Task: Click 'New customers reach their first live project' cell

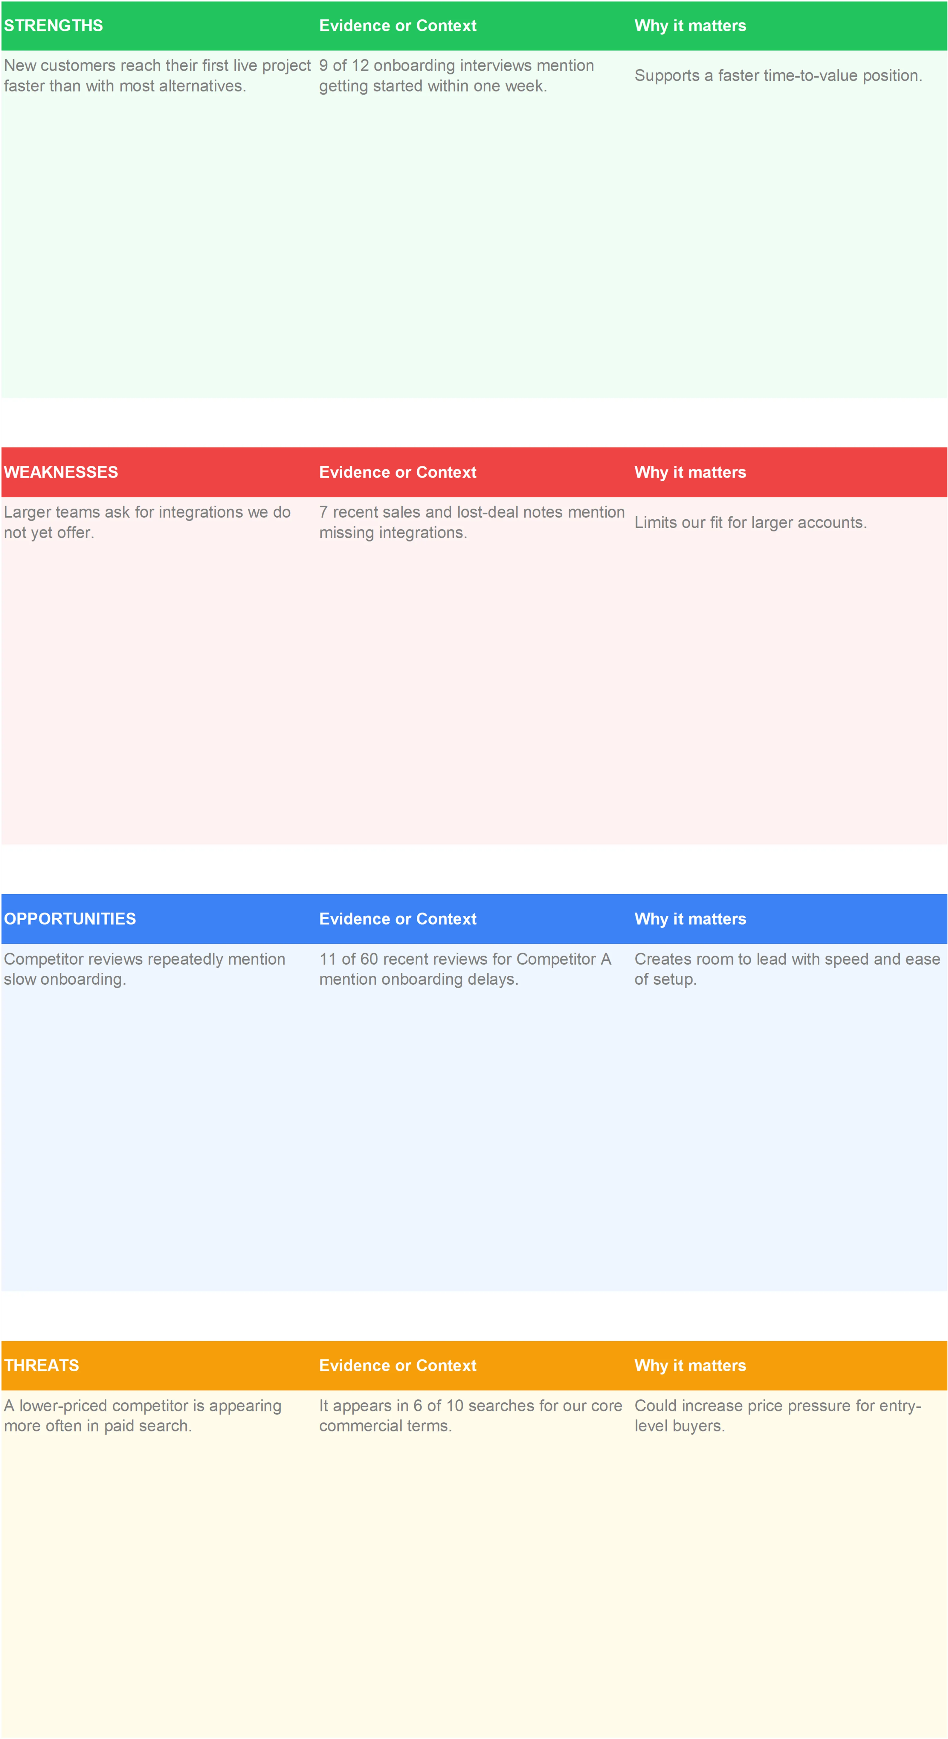Action: (x=159, y=76)
